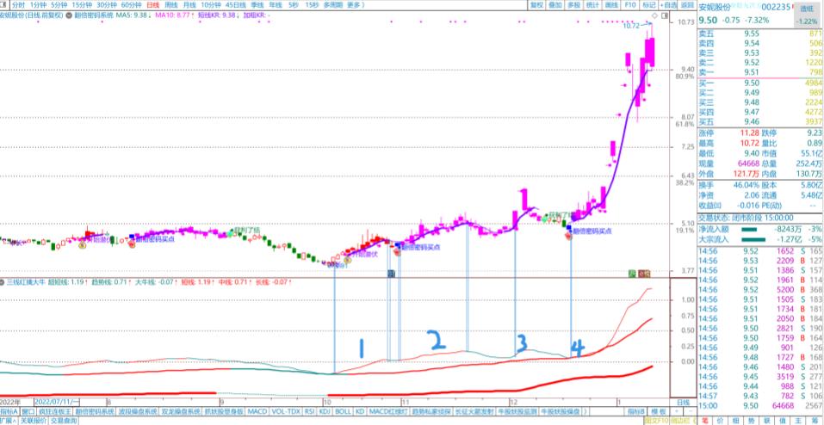
Task: Click the 叠加 overlay button
Action: pos(554,4)
